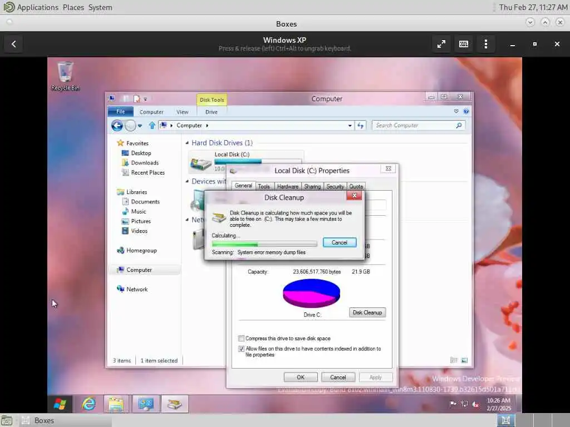The width and height of the screenshot is (570, 427).
Task: Open the Recycle Bin desktop icon
Action: 65,76
